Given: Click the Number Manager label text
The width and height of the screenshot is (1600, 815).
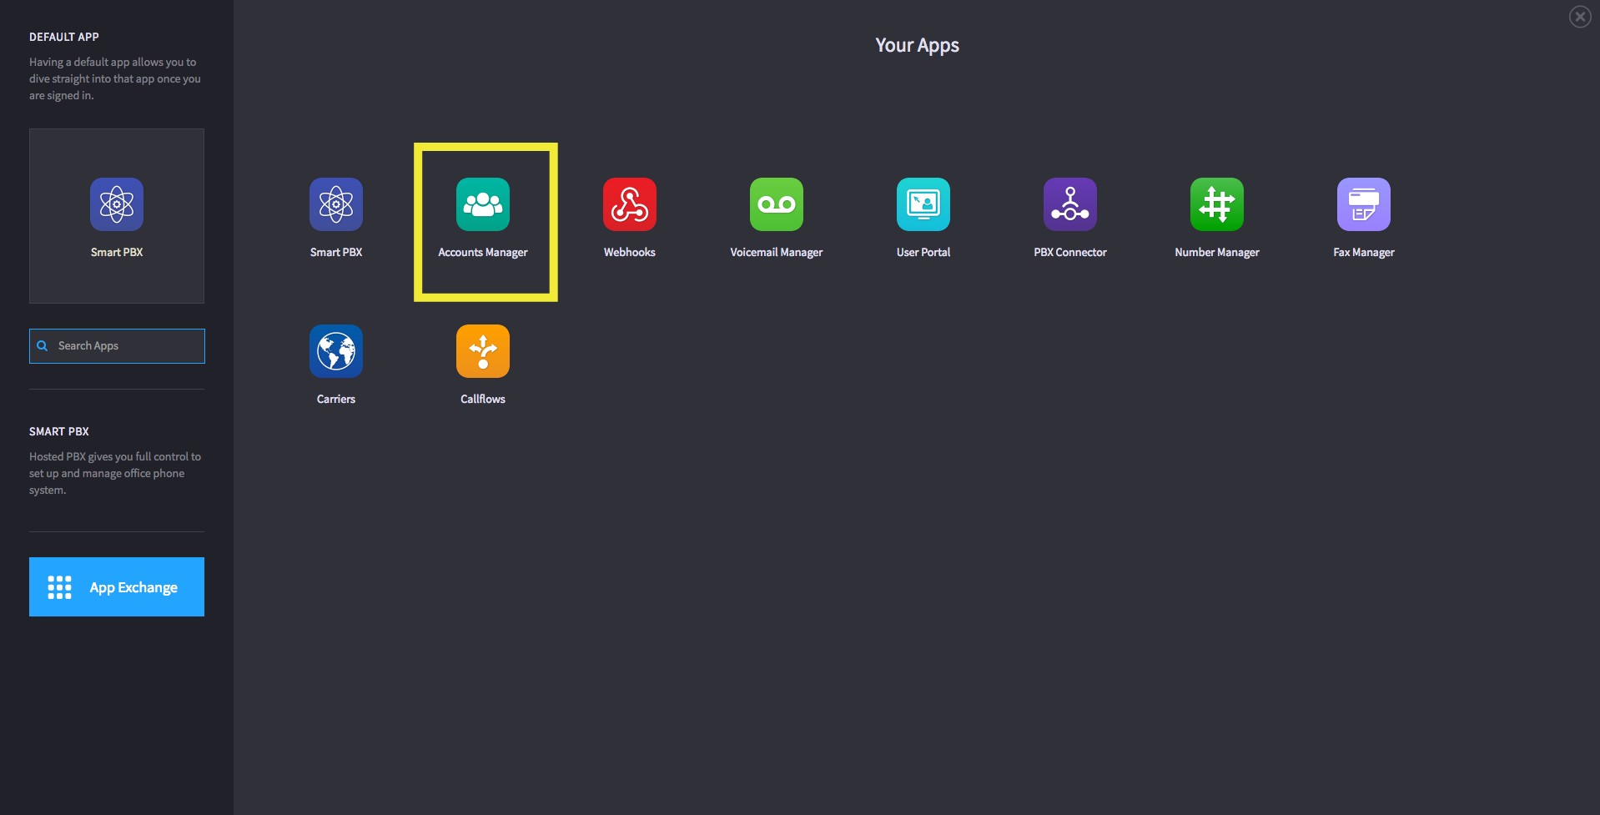Looking at the screenshot, I should pyautogui.click(x=1217, y=253).
